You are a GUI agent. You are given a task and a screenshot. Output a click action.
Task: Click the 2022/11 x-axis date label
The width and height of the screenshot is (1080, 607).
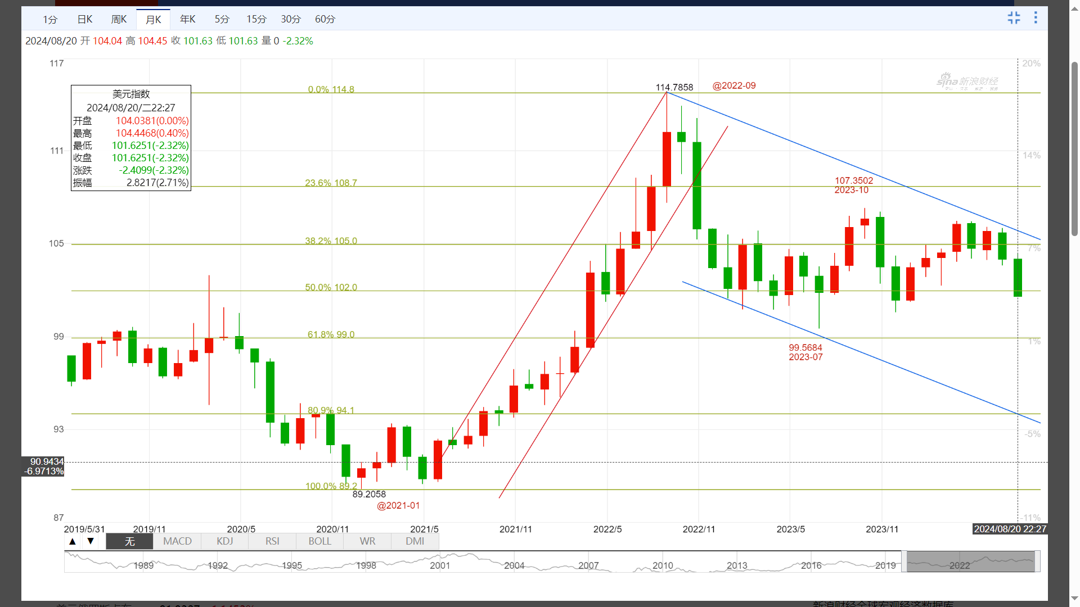coord(699,529)
